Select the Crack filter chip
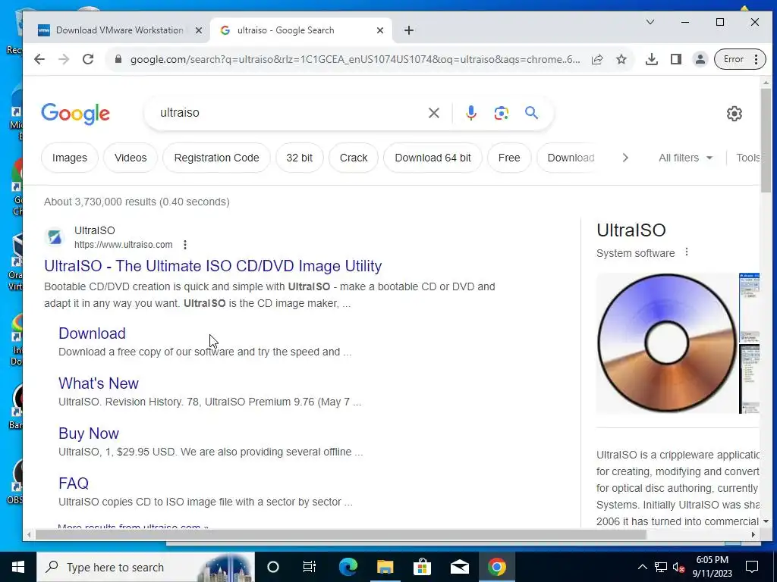The image size is (777, 582). [354, 158]
